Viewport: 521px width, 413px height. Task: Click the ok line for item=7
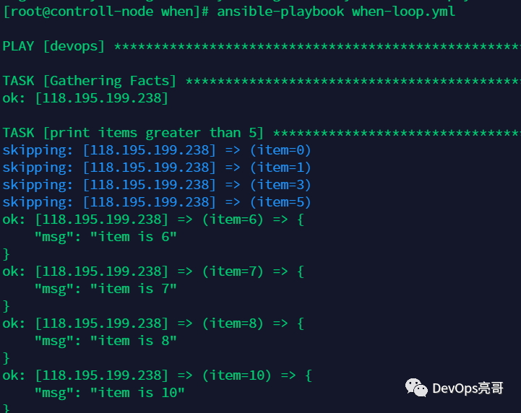click(x=152, y=271)
